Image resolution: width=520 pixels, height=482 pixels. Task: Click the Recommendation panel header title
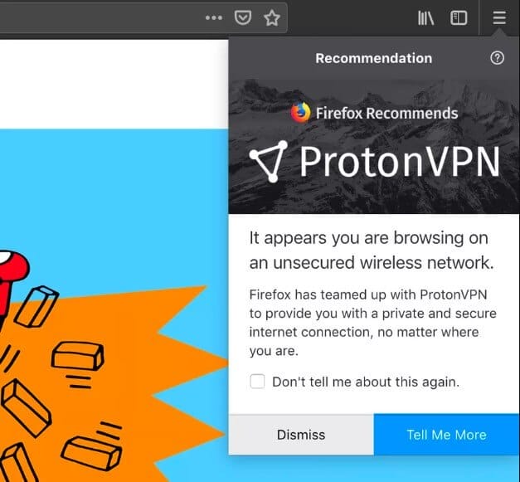pyautogui.click(x=374, y=58)
